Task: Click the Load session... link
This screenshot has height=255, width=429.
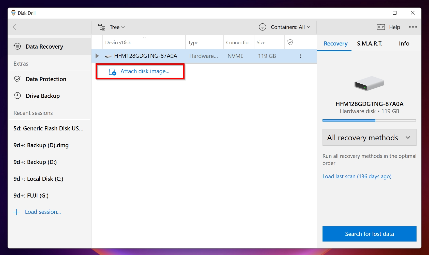Action: point(43,212)
